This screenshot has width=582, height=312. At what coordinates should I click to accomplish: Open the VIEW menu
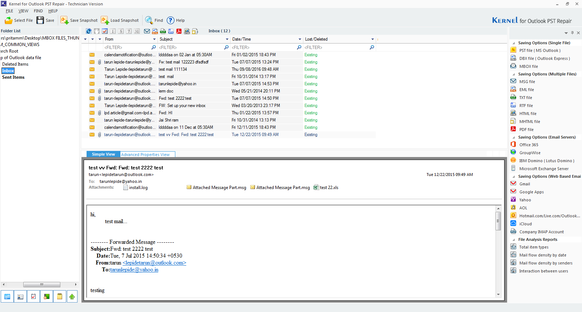(23, 11)
